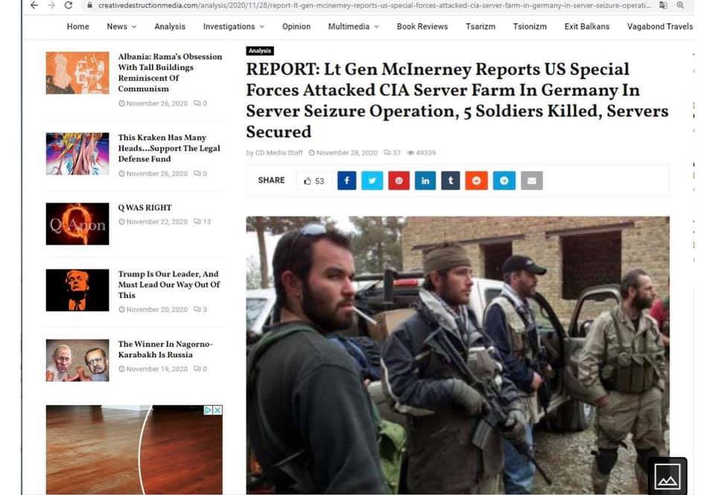Viewport: 715px width, 495px height.
Task: Go back to previous page
Action: pos(34,5)
